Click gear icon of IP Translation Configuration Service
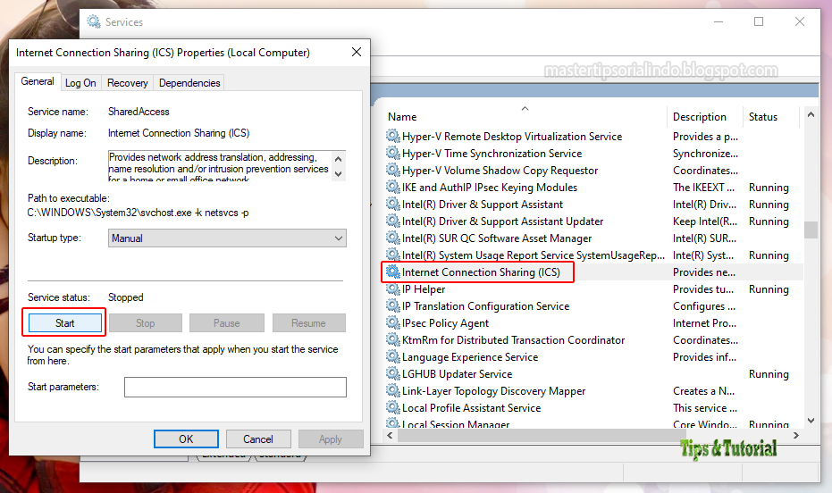 [392, 305]
